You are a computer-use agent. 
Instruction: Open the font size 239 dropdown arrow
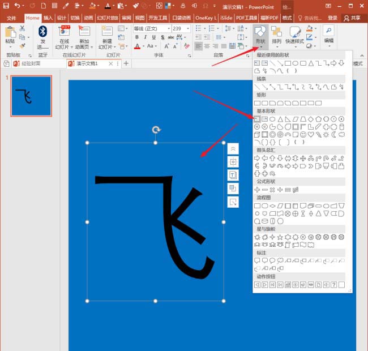pyautogui.click(x=188, y=29)
